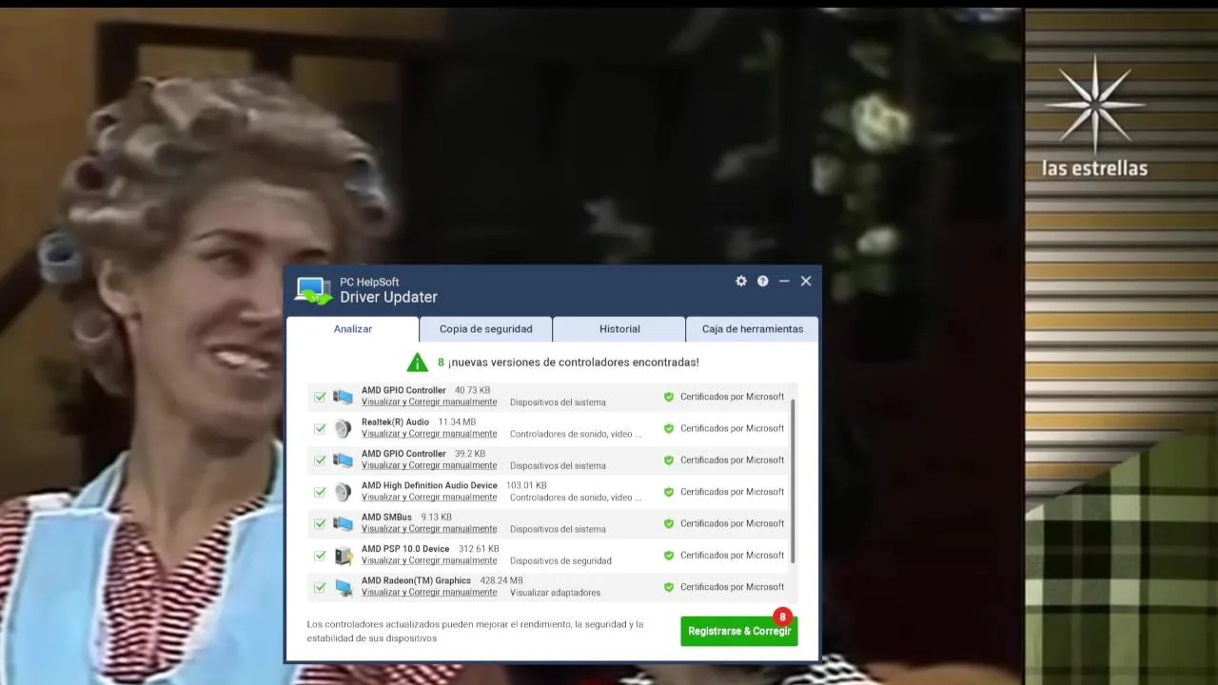Uncheck the AMD SMBus checkbox
Viewport: 1218px width, 685px height.
click(320, 523)
